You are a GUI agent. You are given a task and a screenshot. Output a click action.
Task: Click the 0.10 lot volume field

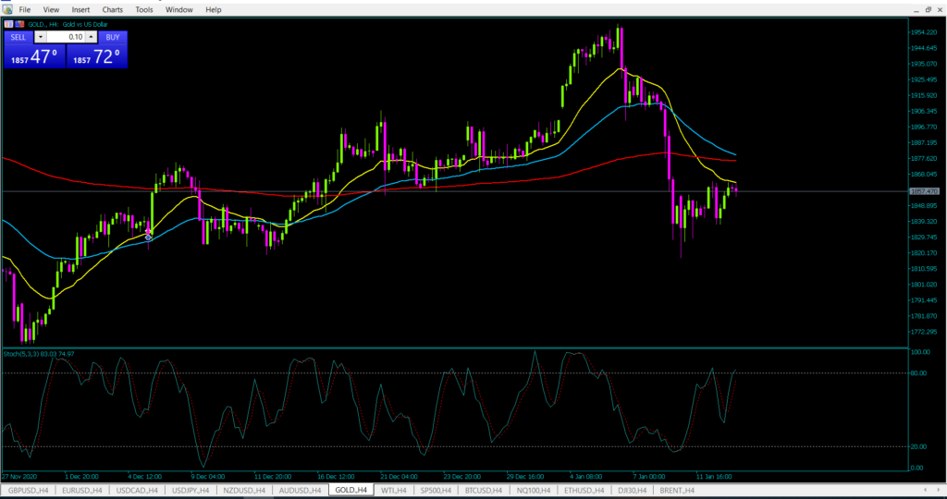point(66,37)
